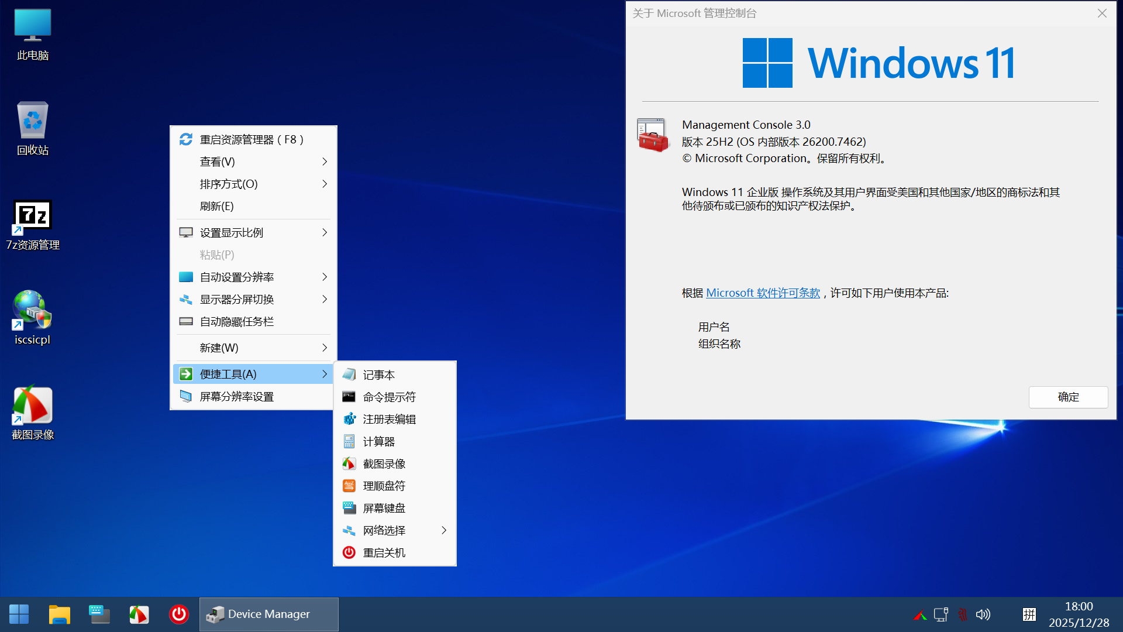The image size is (1123, 632).
Task: Click the red power icon in taskbar
Action: pos(178,614)
